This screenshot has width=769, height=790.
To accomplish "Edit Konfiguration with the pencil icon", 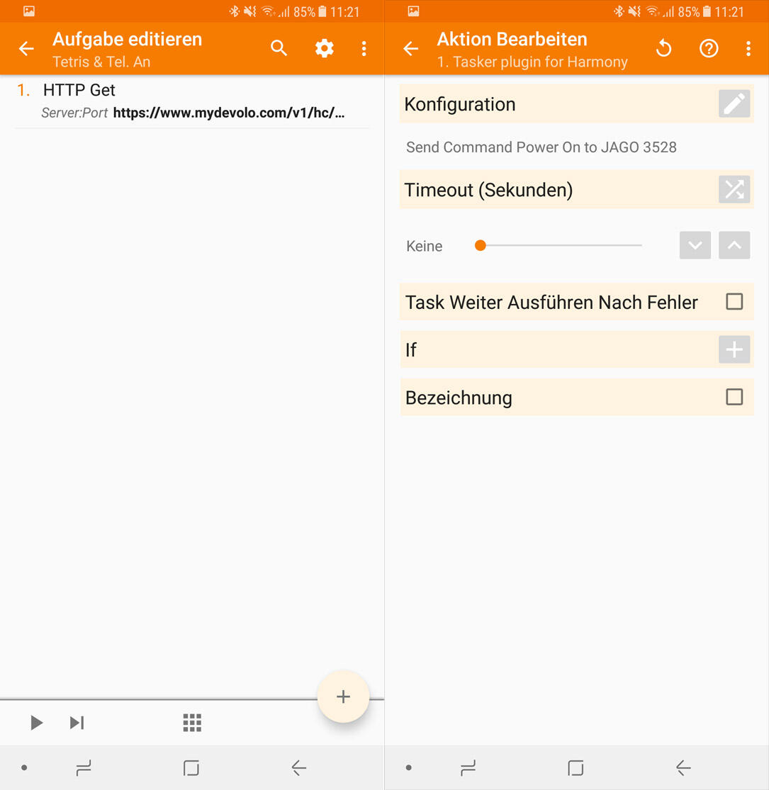I will pyautogui.click(x=734, y=104).
